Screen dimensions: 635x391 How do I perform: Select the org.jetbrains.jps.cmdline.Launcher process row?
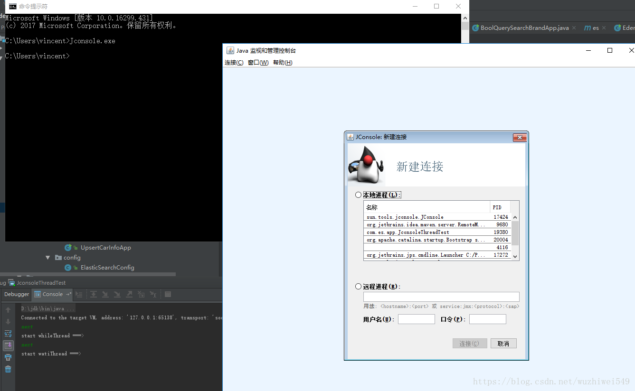437,255
